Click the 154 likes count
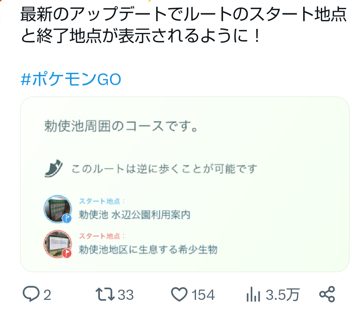The height and width of the screenshot is (320, 362). (x=203, y=295)
